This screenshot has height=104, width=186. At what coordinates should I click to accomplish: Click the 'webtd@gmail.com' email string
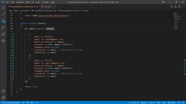pos(54,39)
